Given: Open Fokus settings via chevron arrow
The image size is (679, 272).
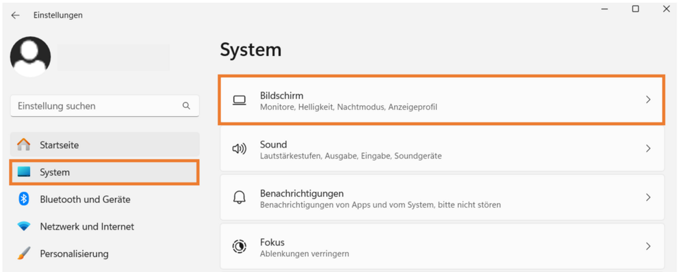Looking at the screenshot, I should tap(648, 247).
